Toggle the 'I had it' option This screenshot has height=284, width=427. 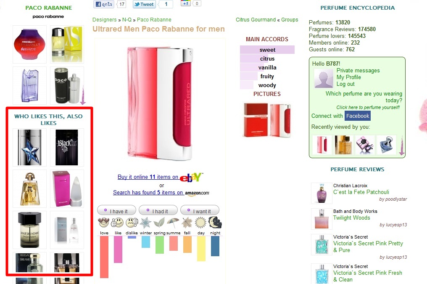coord(158,211)
